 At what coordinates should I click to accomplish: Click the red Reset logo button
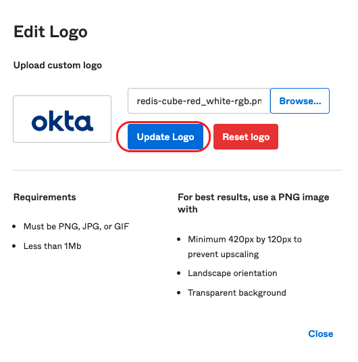246,137
